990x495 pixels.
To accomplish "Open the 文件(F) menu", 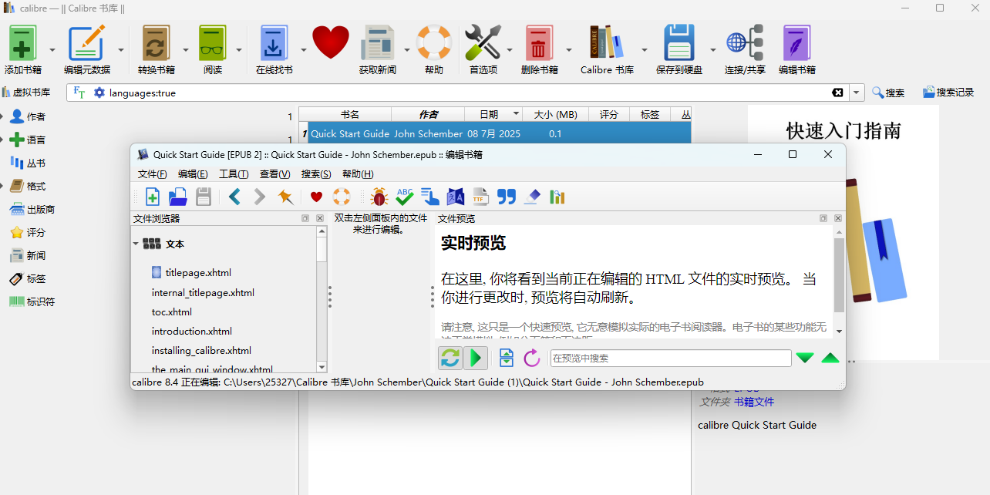I will (x=153, y=174).
